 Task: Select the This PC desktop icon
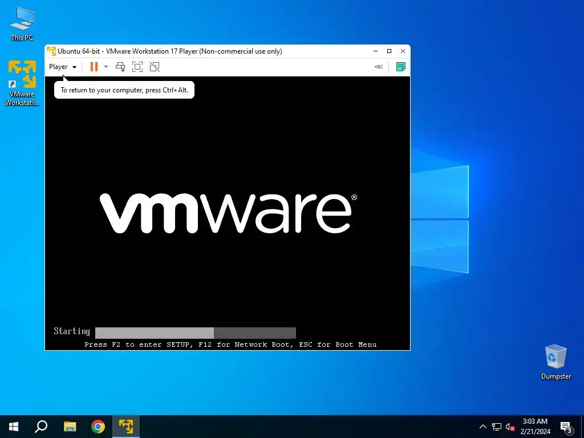point(22,24)
